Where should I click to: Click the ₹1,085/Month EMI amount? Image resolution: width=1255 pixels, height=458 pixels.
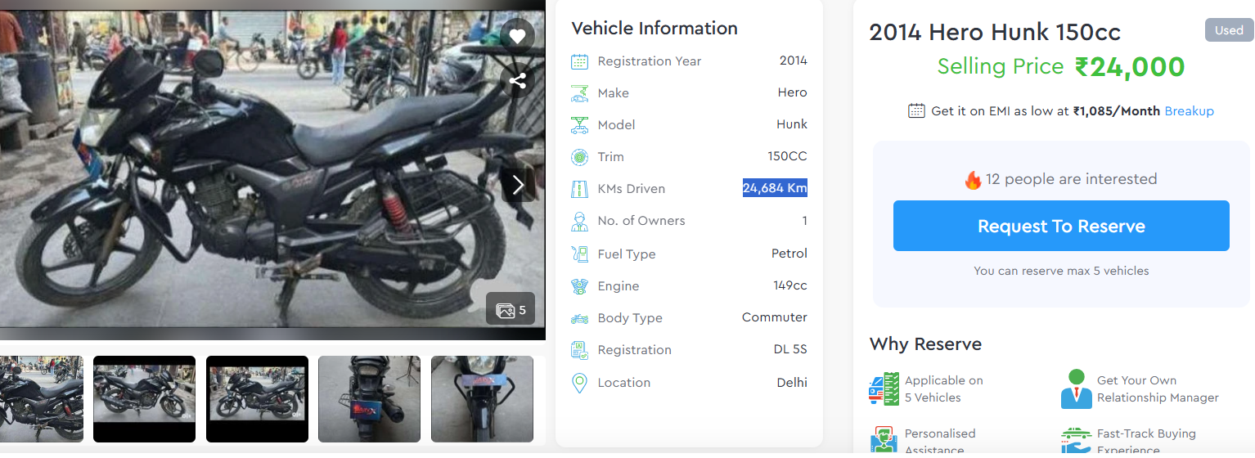click(1117, 110)
